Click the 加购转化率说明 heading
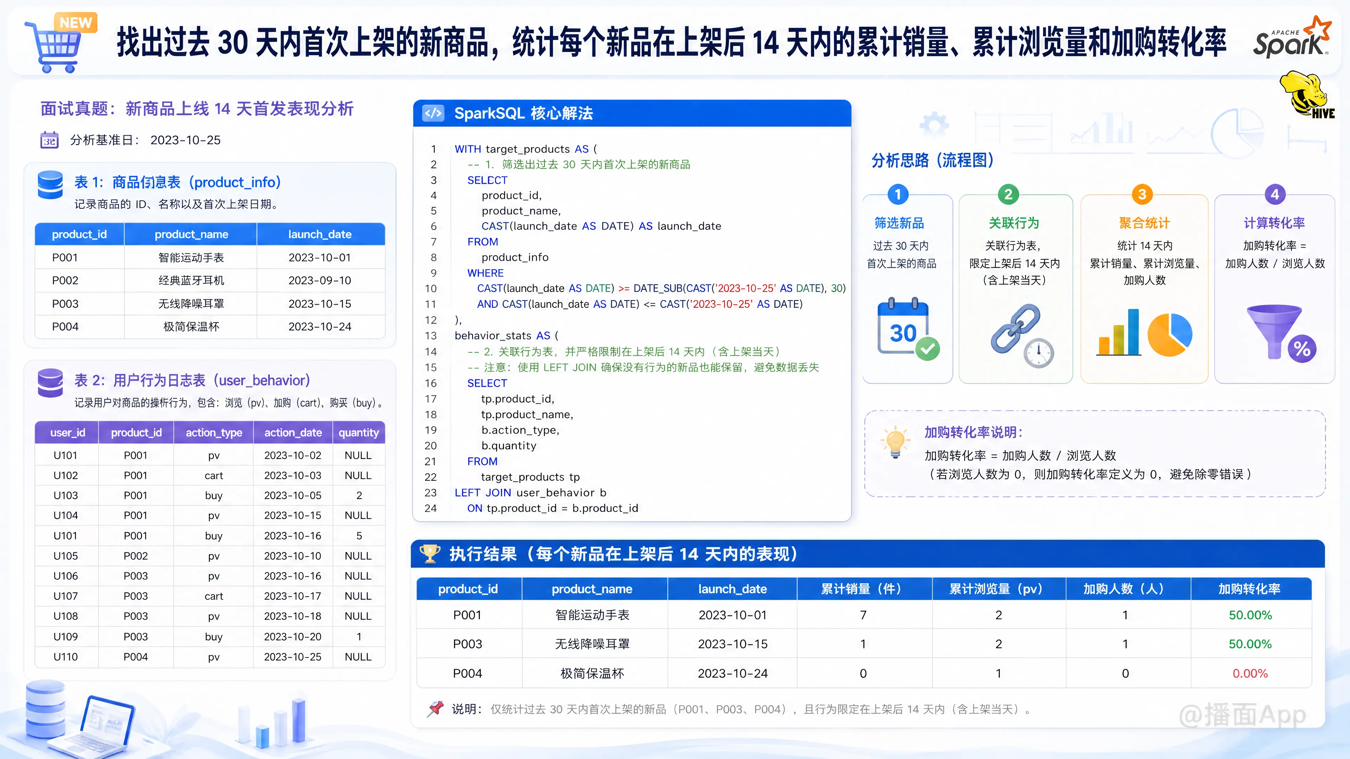The height and width of the screenshot is (759, 1350). click(x=973, y=432)
